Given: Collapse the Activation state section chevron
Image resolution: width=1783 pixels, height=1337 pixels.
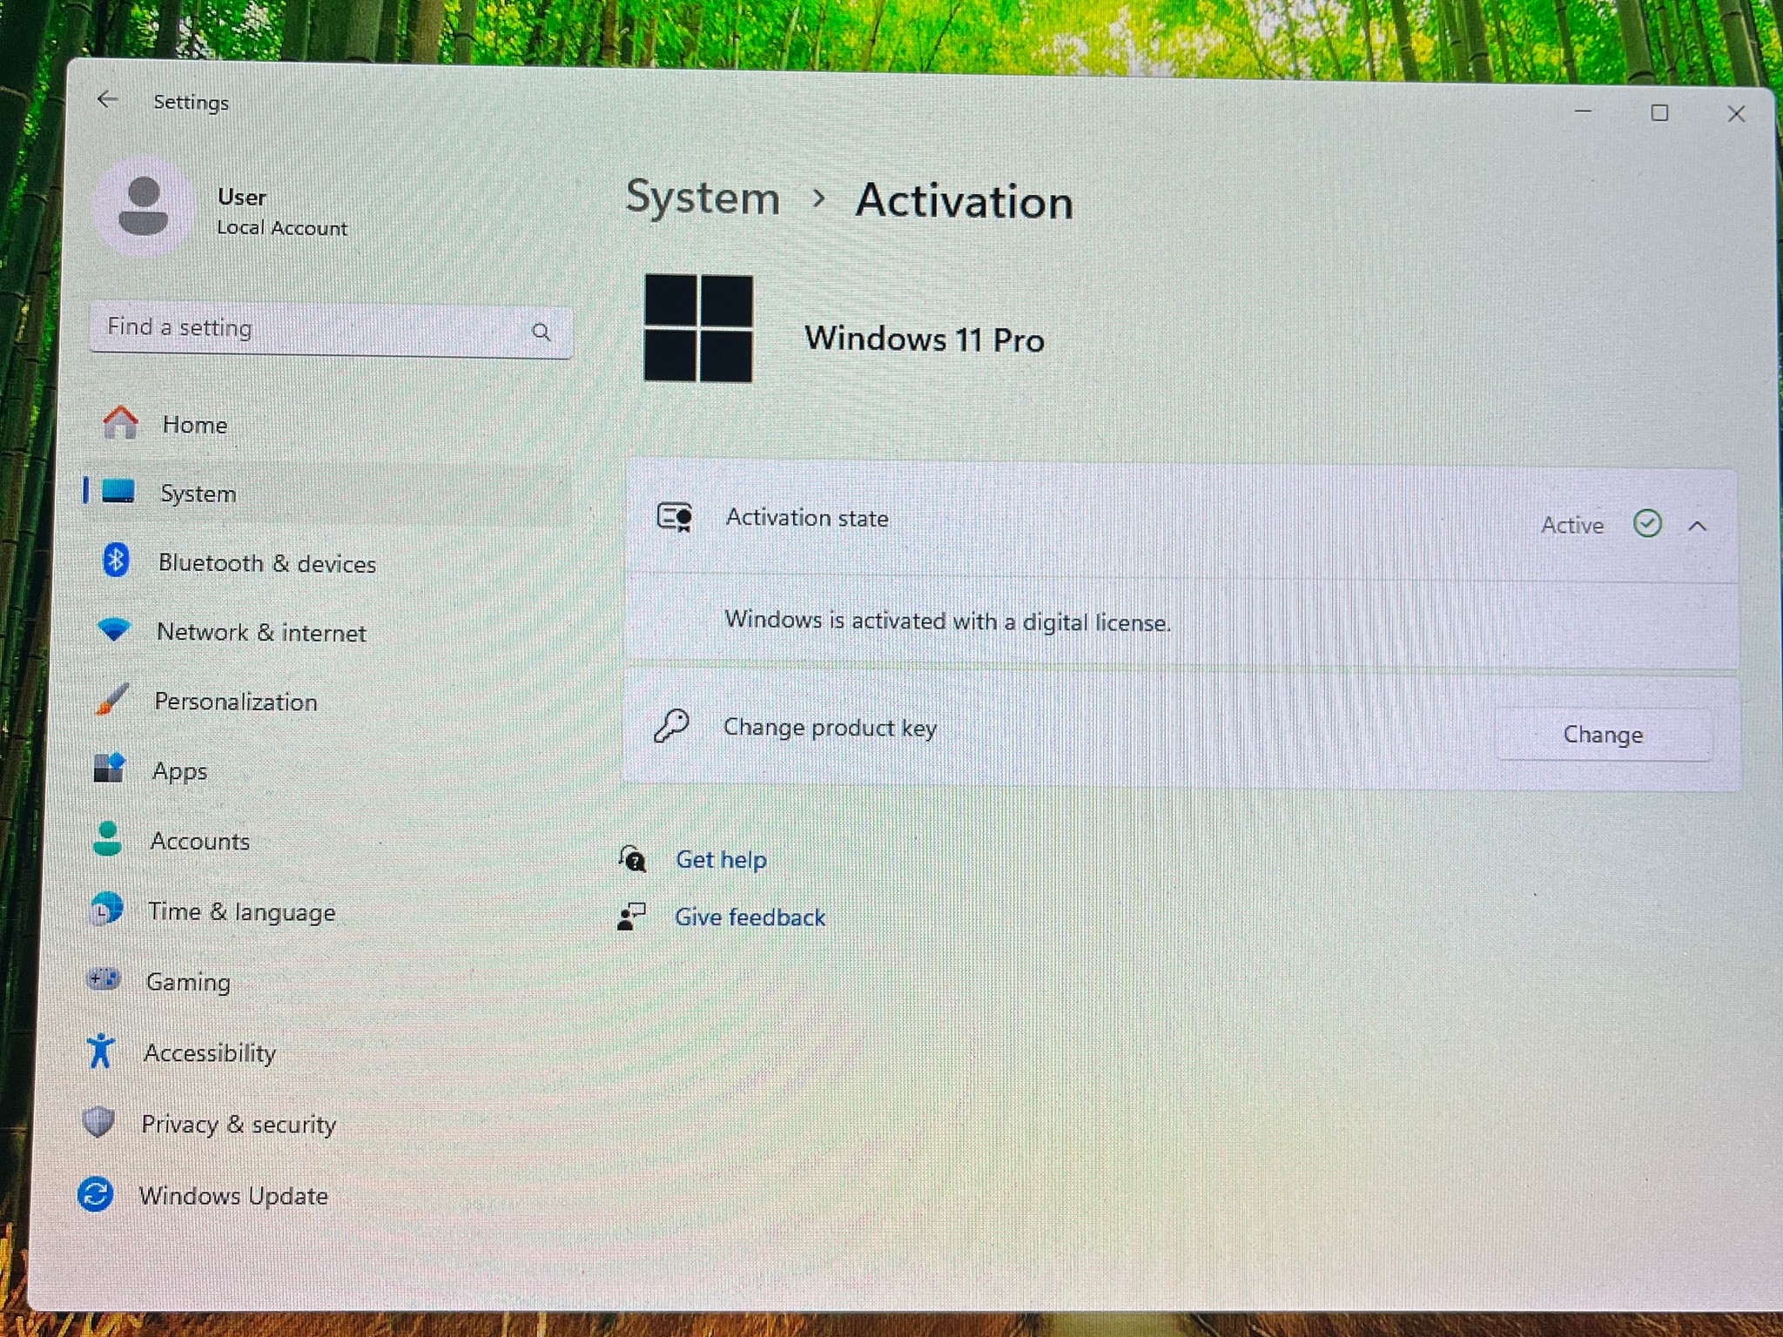Looking at the screenshot, I should point(1697,526).
